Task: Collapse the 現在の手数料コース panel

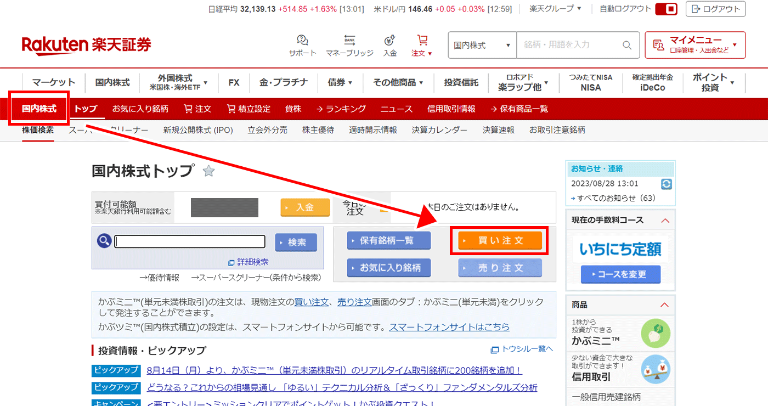Action: tap(665, 220)
